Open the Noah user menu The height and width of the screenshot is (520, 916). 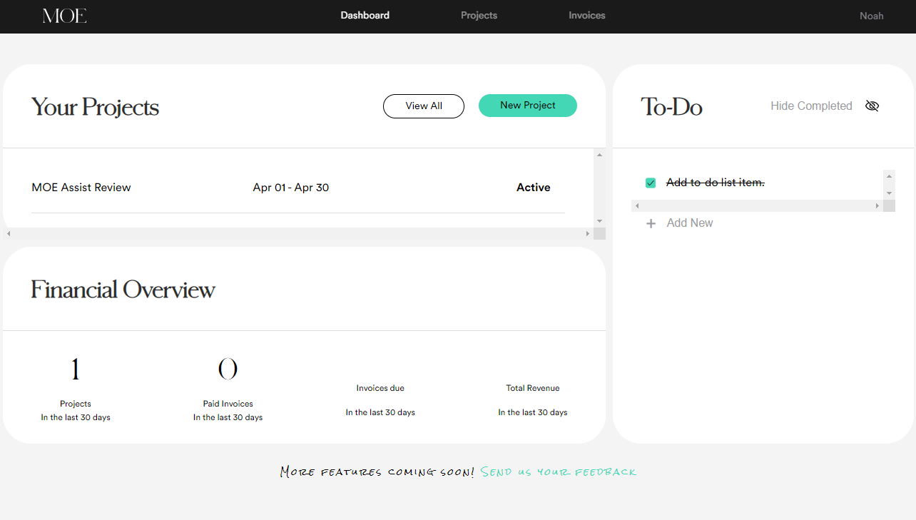871,16
